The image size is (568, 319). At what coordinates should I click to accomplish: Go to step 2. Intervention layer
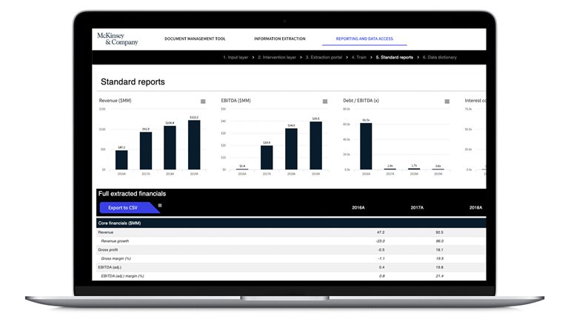[x=278, y=57]
